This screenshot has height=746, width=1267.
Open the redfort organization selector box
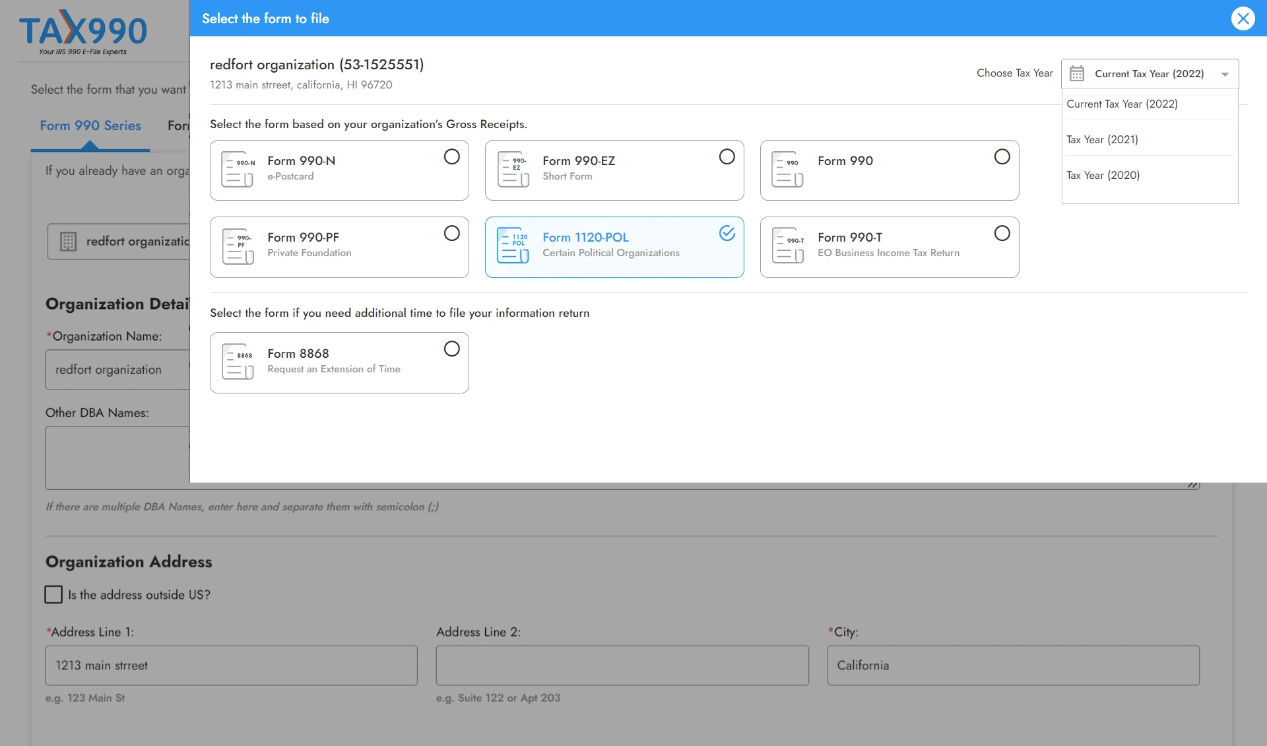tap(119, 242)
